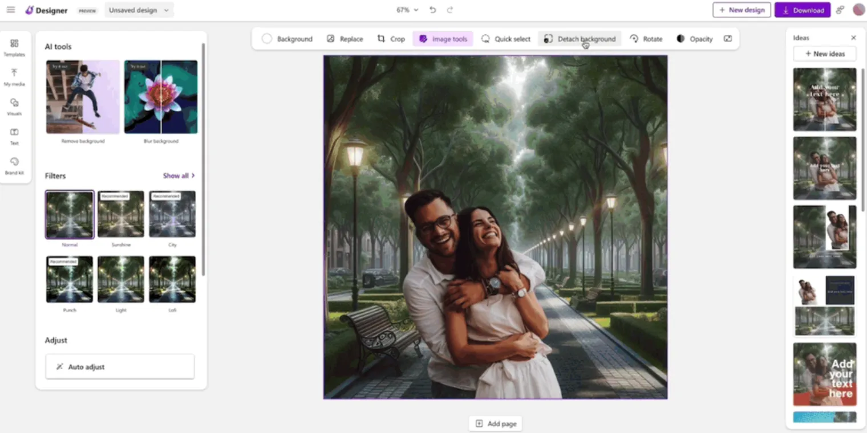Select the Sunshine filter thumbnail
867x433 pixels.
[x=120, y=214]
